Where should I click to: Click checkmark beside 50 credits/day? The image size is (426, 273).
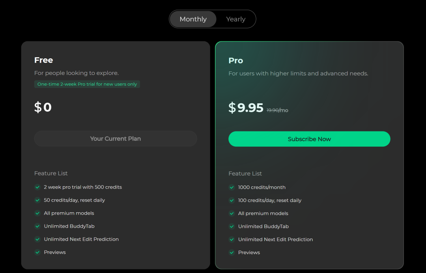click(37, 200)
